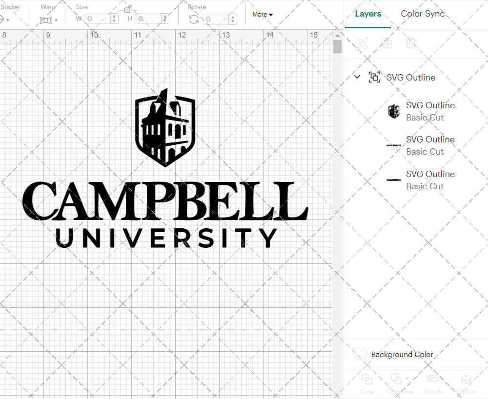488x399 pixels.
Task: Click the Flatten tool icon
Action: click(x=466, y=379)
